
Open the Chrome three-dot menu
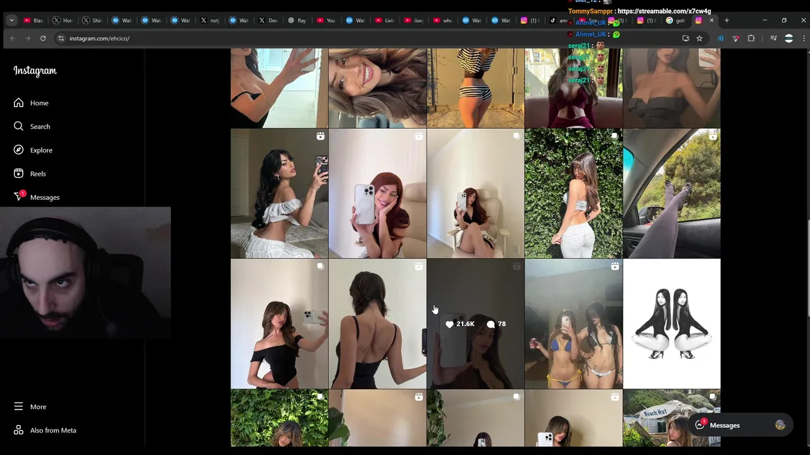click(x=804, y=39)
